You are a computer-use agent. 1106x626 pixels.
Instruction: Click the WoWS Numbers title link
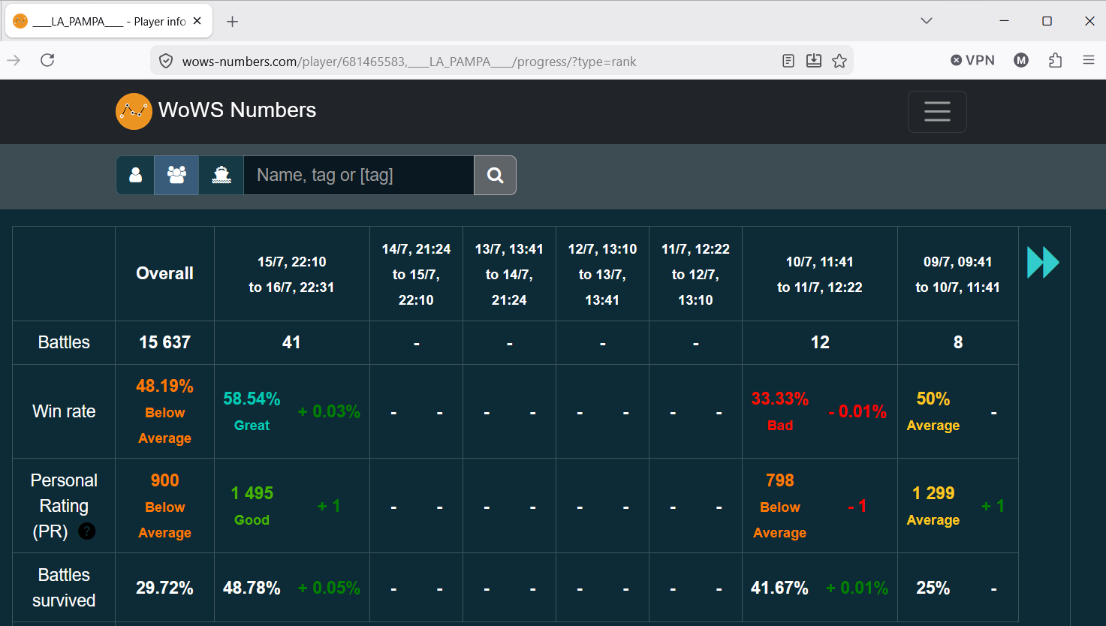(237, 110)
